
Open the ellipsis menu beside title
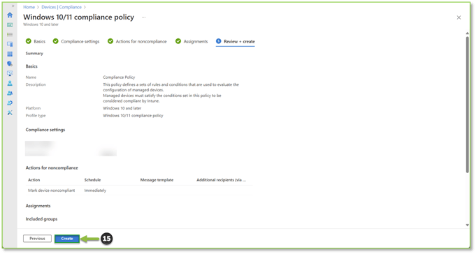pyautogui.click(x=143, y=17)
